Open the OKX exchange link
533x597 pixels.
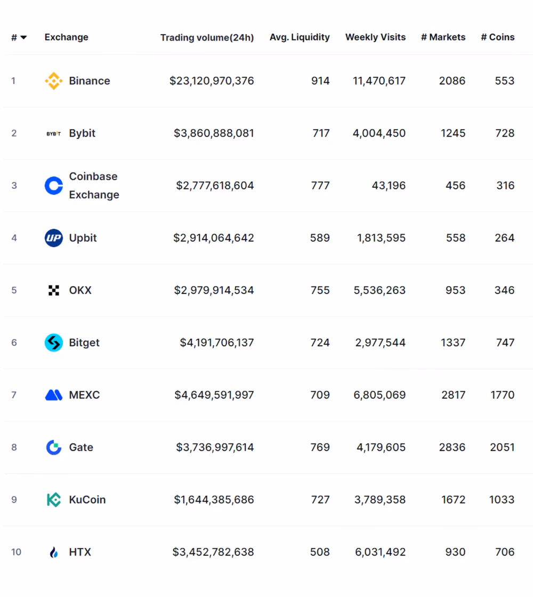click(x=80, y=290)
